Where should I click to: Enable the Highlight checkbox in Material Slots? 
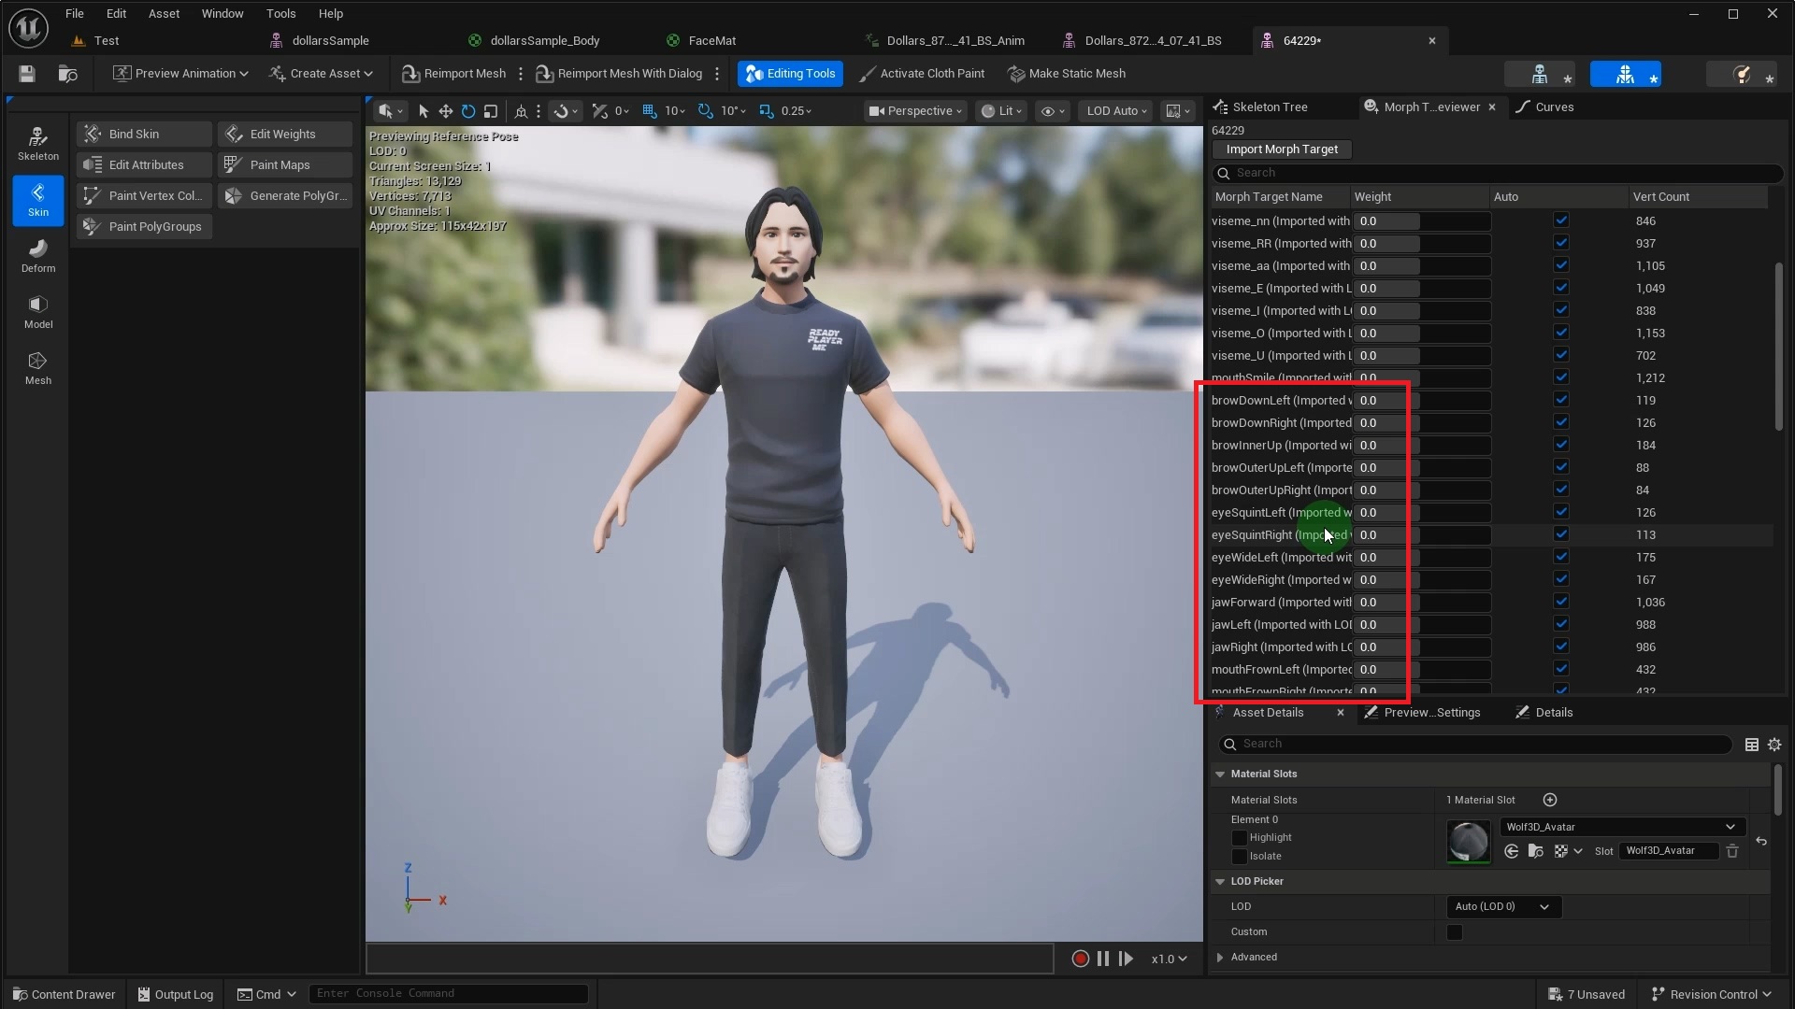tap(1241, 837)
